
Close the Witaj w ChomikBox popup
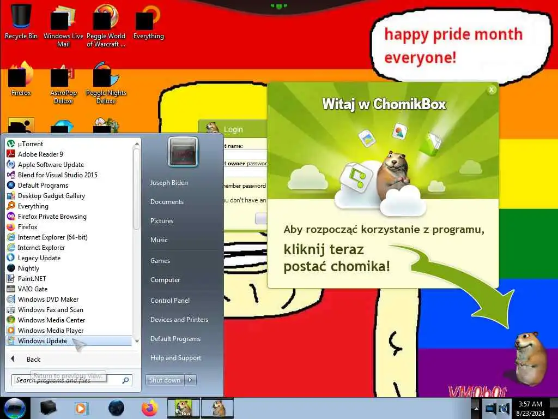[x=492, y=90]
